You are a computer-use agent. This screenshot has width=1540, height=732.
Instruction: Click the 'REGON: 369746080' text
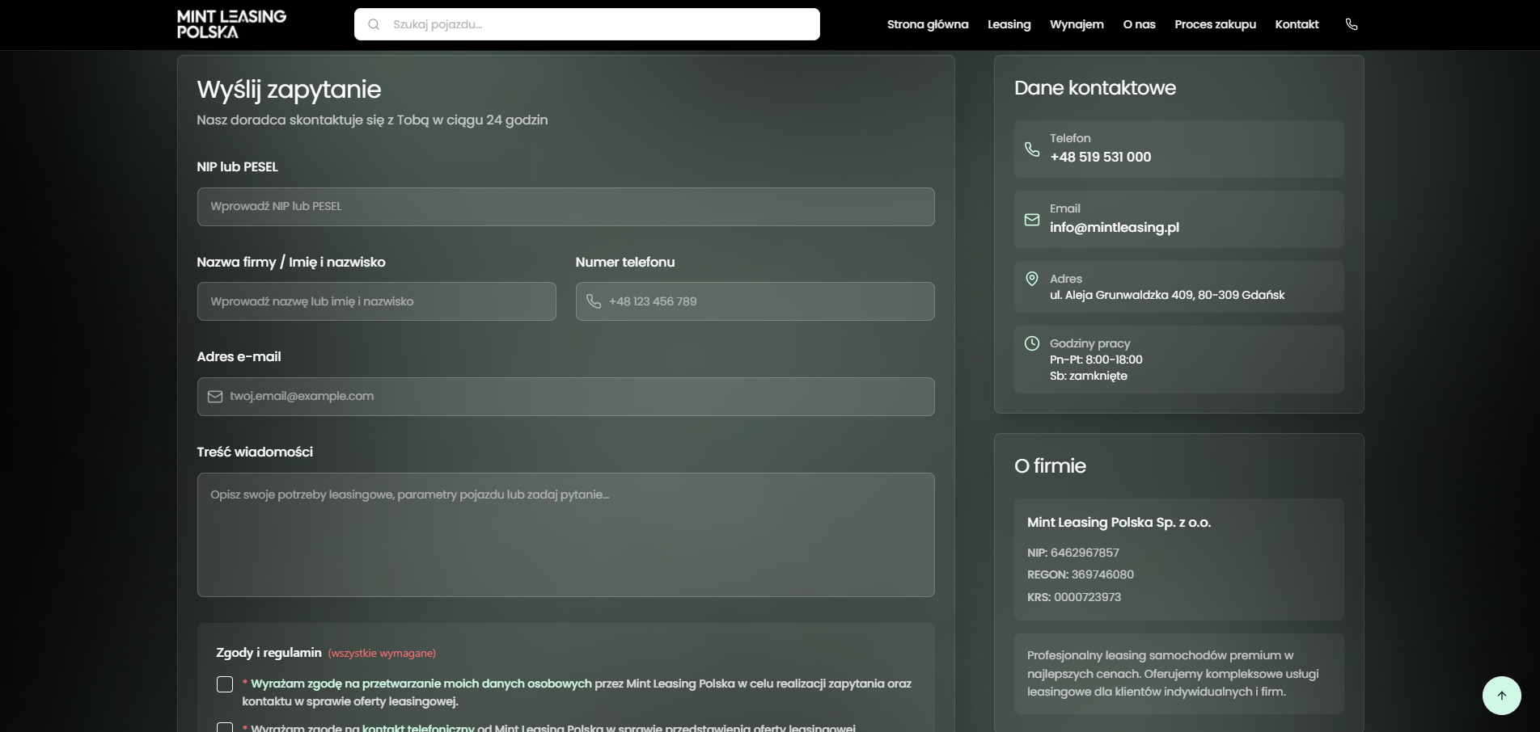tap(1081, 574)
